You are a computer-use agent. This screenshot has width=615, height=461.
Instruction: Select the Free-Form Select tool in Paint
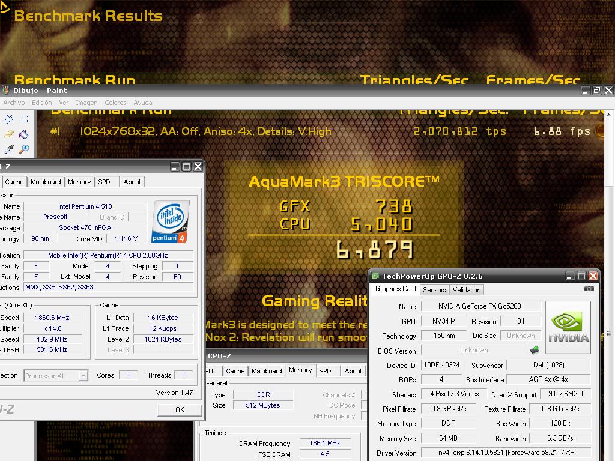[x=8, y=119]
